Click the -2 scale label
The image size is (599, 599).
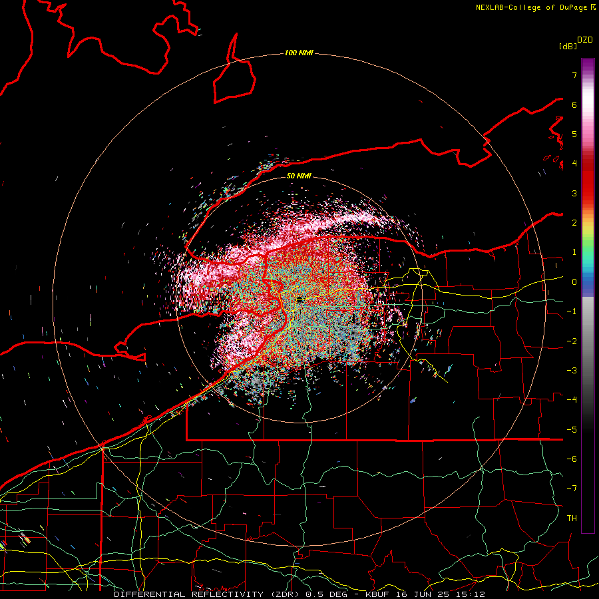click(572, 341)
